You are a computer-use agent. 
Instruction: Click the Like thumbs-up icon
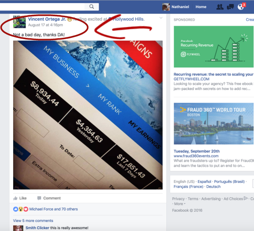(15, 198)
